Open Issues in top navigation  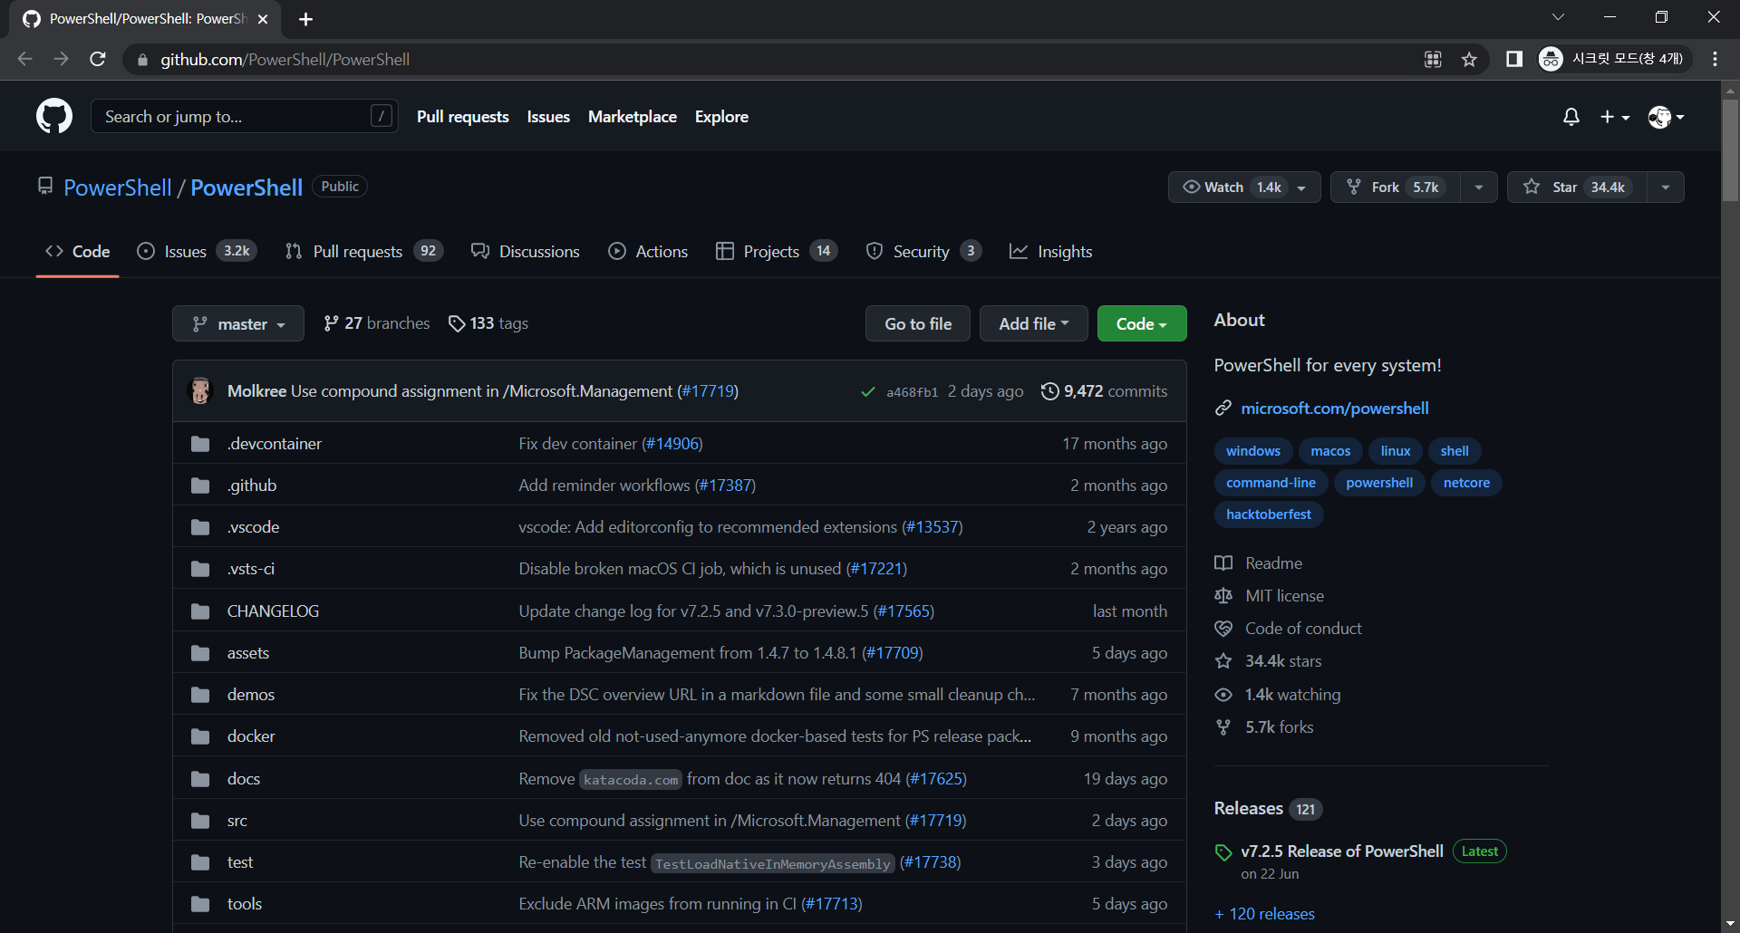(x=548, y=117)
